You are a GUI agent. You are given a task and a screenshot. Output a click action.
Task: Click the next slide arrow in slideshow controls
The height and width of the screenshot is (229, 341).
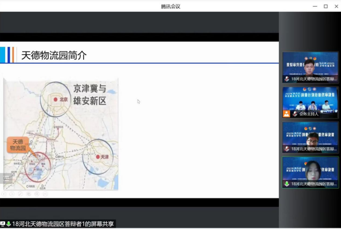pyautogui.click(x=11, y=194)
